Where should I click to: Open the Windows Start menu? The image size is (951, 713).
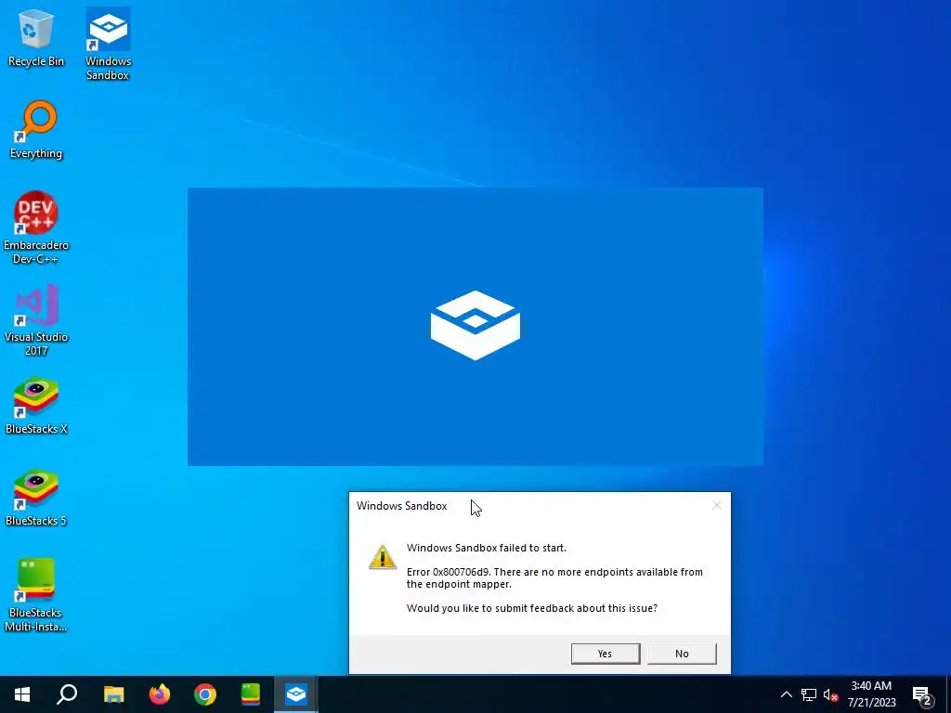click(x=22, y=694)
